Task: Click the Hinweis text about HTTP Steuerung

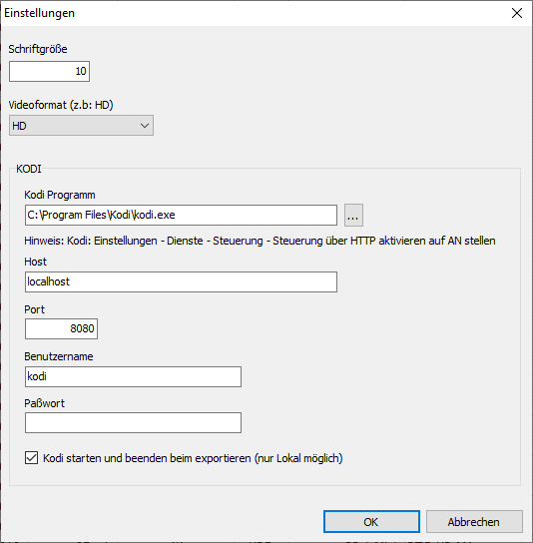Action: coord(260,241)
